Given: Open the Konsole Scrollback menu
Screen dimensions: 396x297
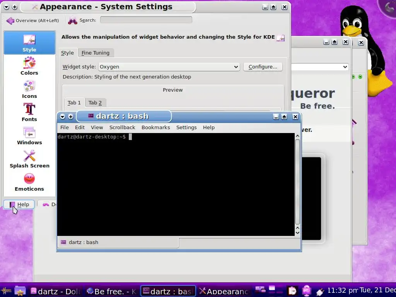Looking at the screenshot, I should [122, 127].
